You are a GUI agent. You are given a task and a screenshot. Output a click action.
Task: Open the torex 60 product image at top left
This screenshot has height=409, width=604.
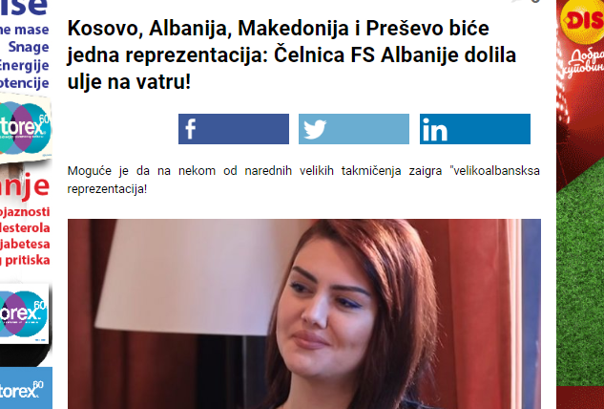(25, 128)
